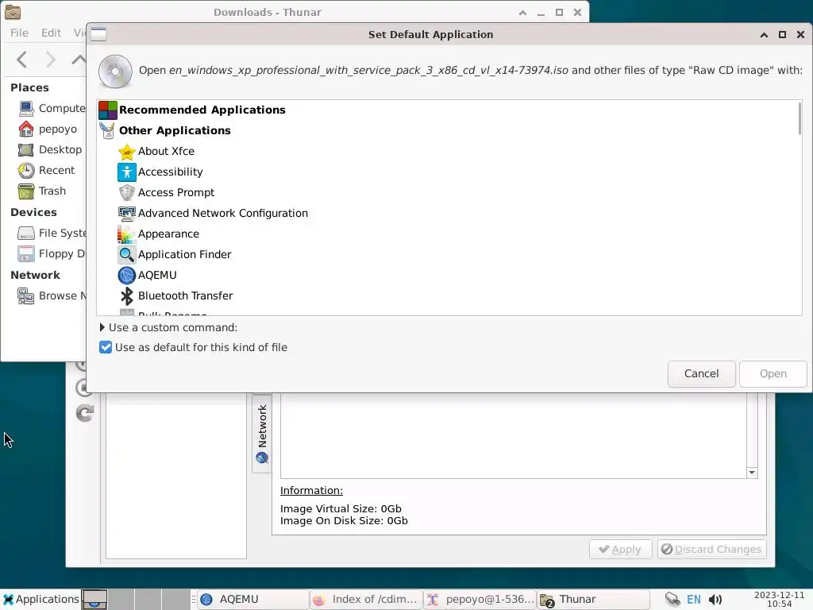
Task: Open Computer in Thunar Places sidebar
Action: pyautogui.click(x=51, y=108)
